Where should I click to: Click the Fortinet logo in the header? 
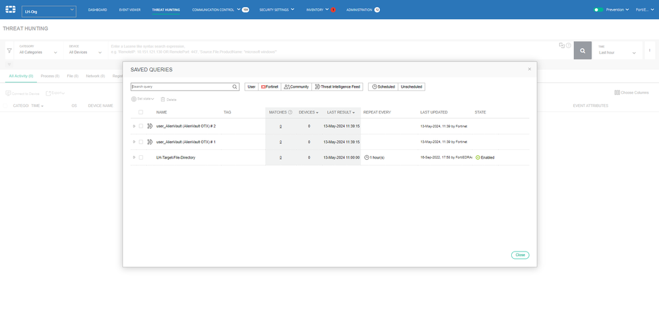(11, 10)
